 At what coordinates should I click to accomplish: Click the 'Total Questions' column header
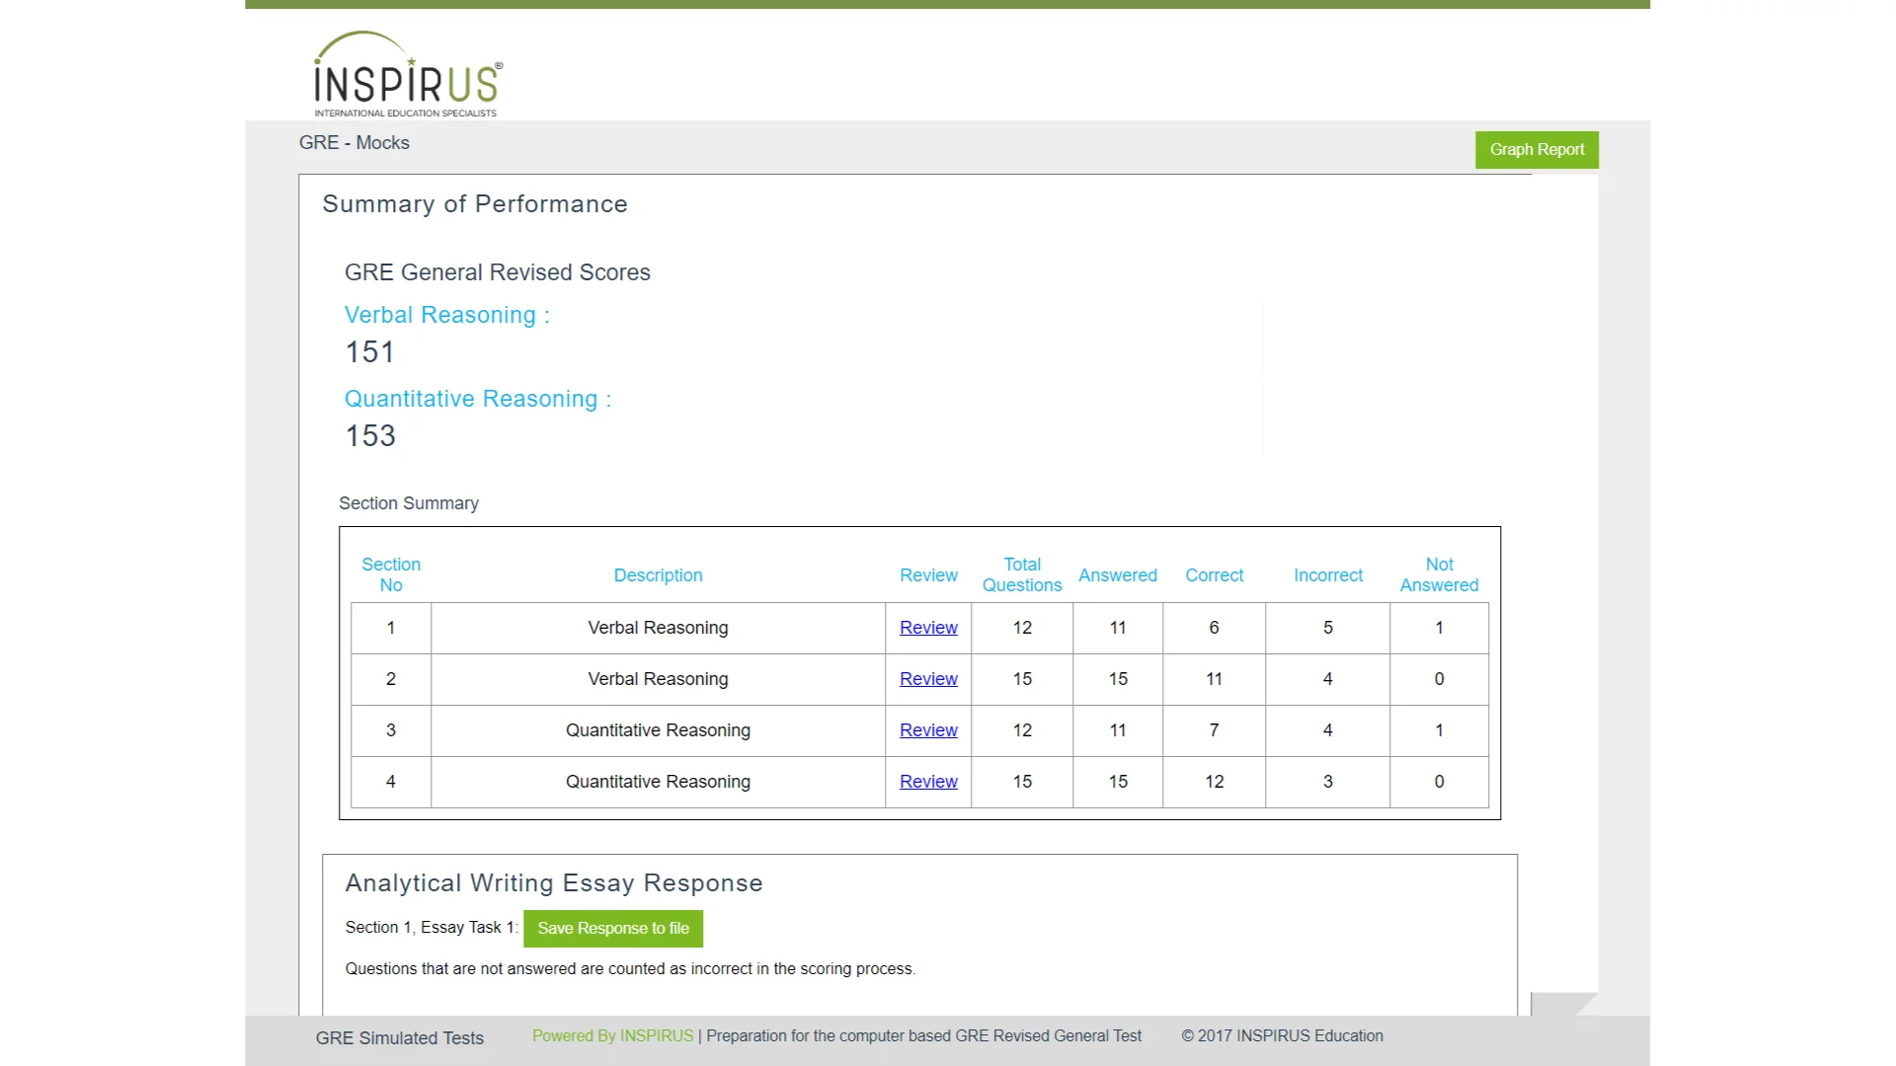point(1022,574)
